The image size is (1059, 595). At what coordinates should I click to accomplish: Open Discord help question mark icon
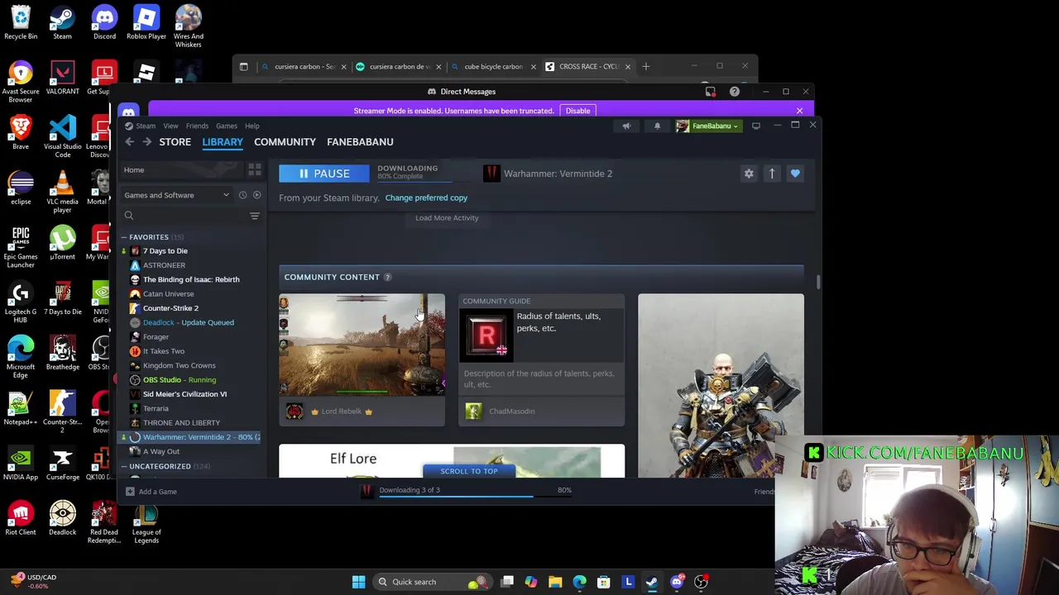coord(734,92)
